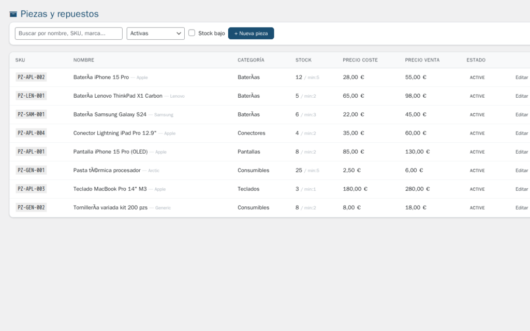Open the Activas status dropdown
The image size is (530, 331).
[x=155, y=33]
